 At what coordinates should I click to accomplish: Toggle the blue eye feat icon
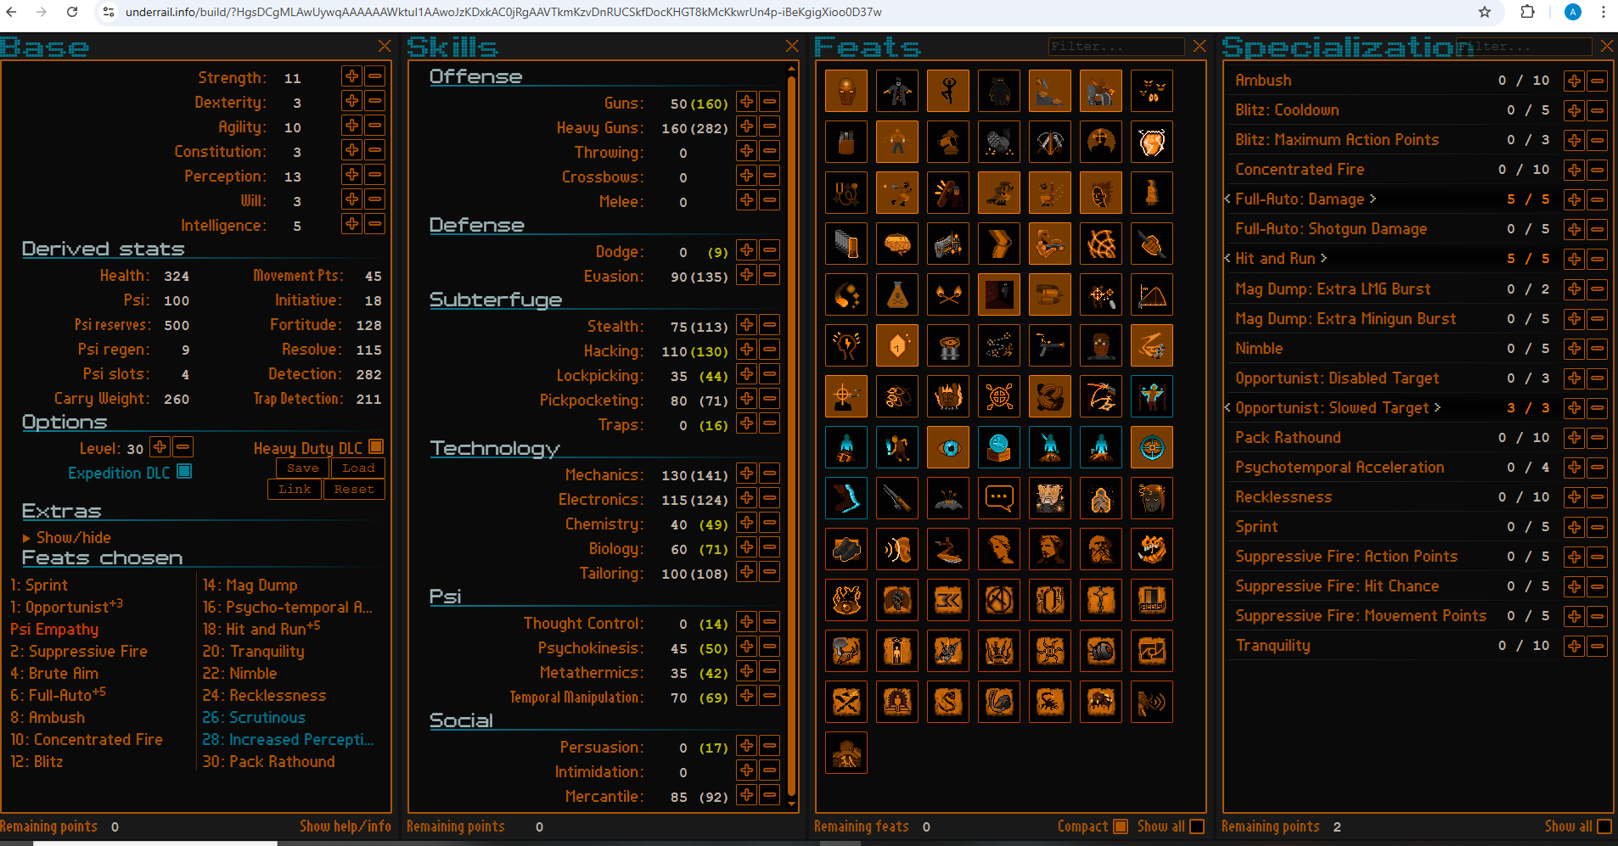[x=948, y=448]
